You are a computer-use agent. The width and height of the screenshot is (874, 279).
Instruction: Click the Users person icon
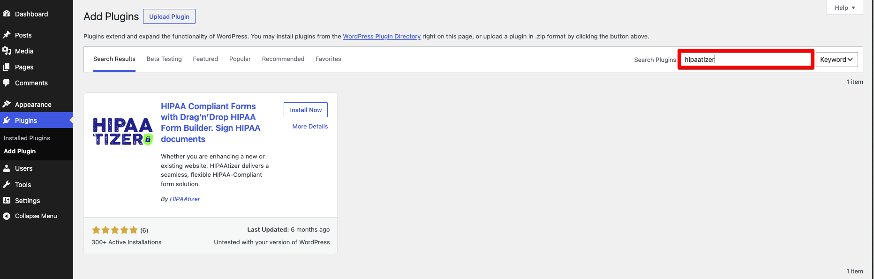[7, 168]
